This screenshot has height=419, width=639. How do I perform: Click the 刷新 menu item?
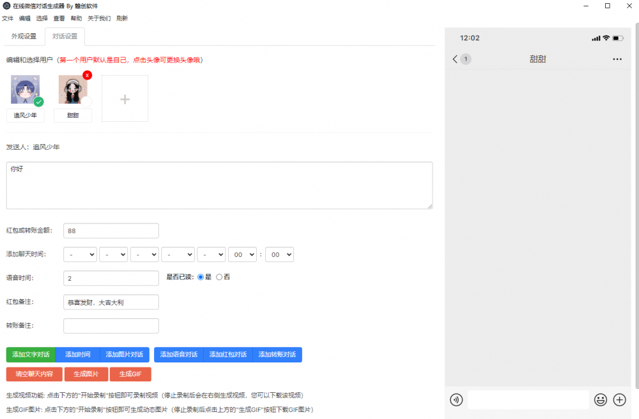(122, 18)
